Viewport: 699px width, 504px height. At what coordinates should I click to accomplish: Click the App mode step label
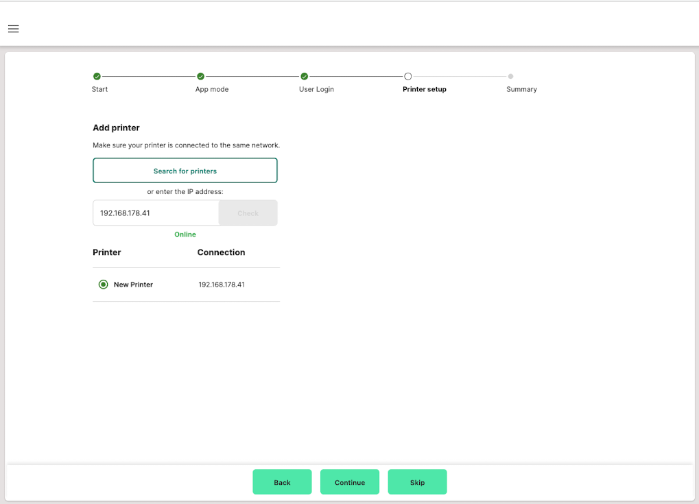click(212, 90)
